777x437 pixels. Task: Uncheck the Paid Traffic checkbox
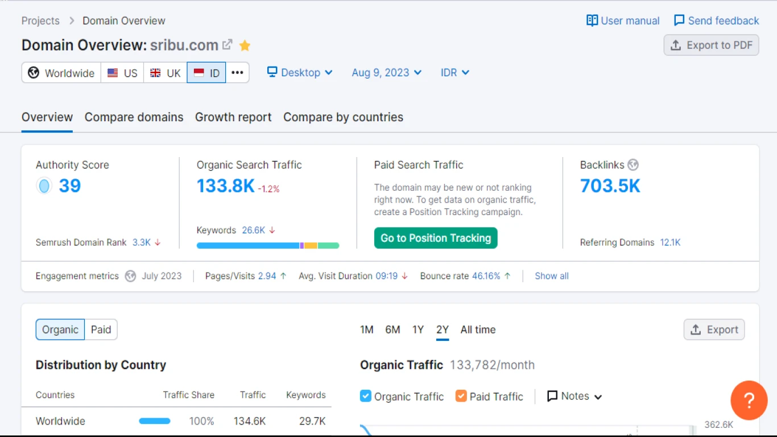461,396
